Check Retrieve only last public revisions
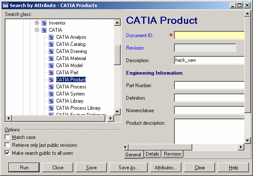253x176 pixels. coord(7,145)
